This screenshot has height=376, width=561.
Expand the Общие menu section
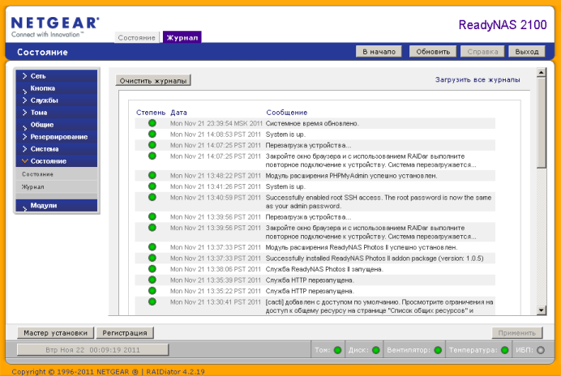coord(57,125)
